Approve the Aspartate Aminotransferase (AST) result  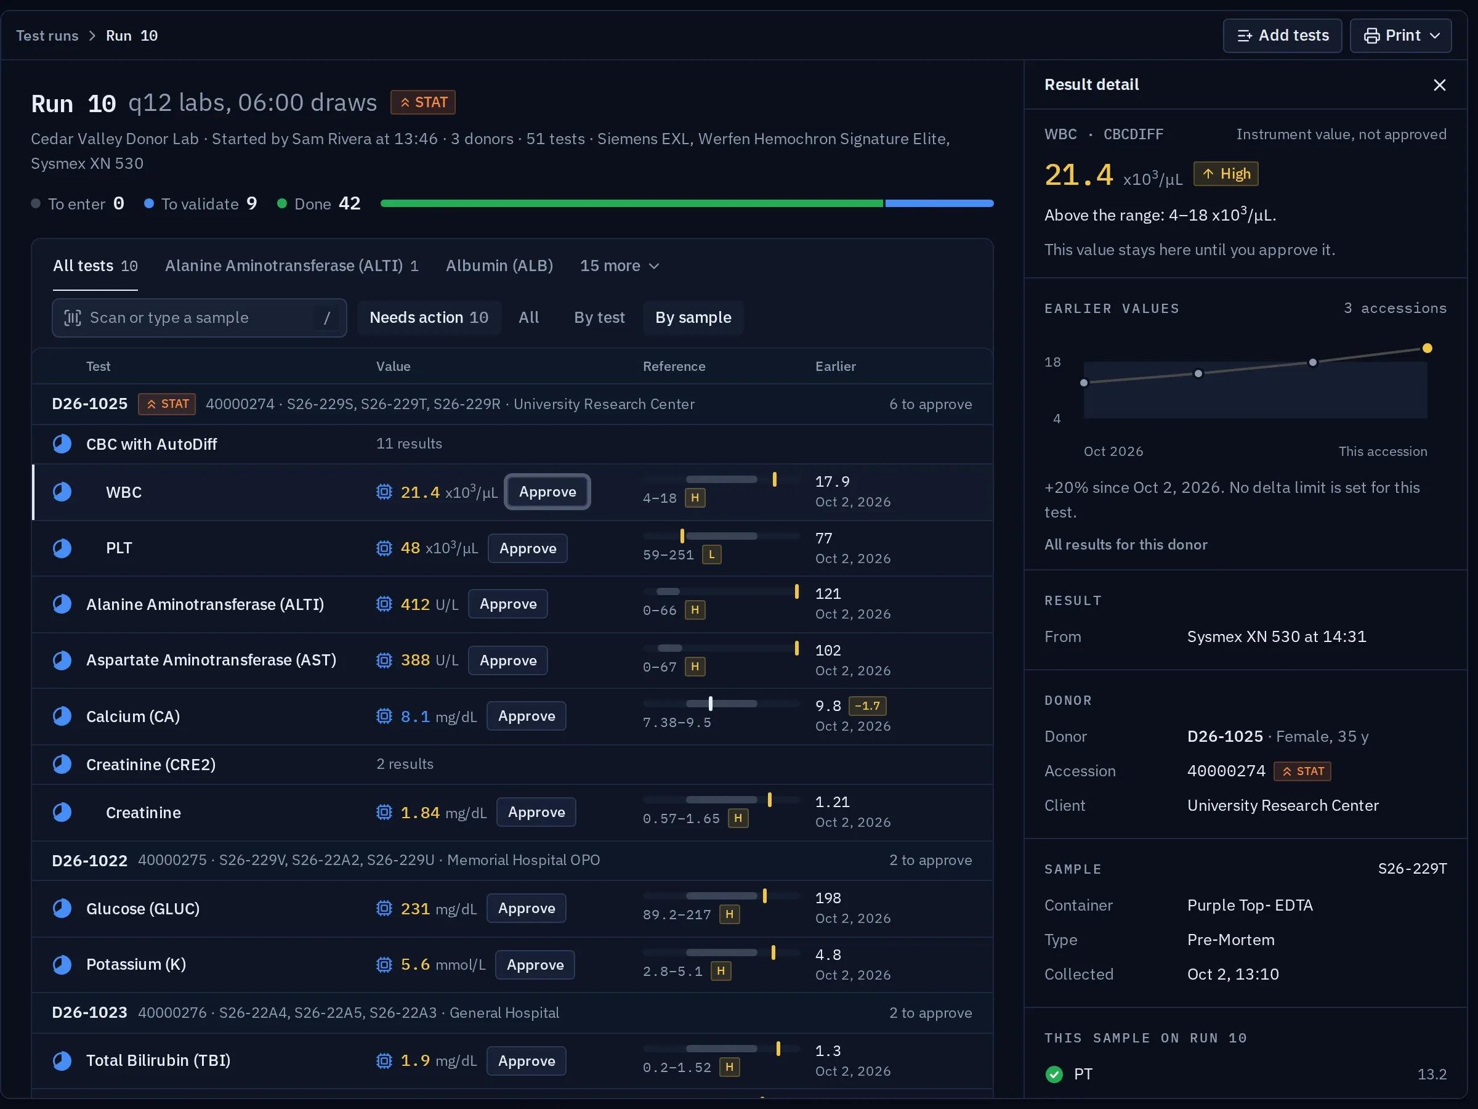pyautogui.click(x=507, y=660)
